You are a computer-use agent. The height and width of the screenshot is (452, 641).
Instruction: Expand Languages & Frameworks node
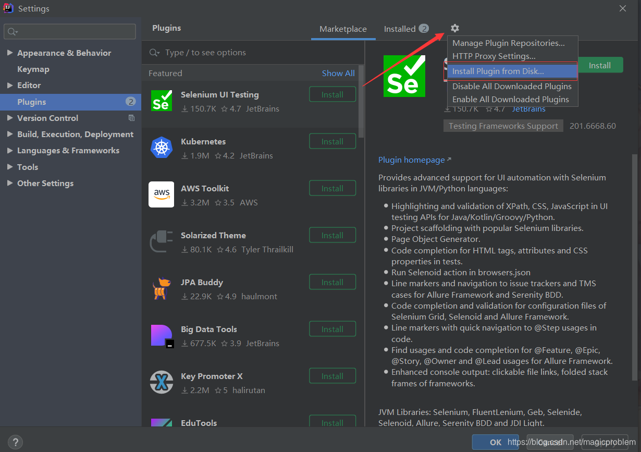pyautogui.click(x=10, y=151)
